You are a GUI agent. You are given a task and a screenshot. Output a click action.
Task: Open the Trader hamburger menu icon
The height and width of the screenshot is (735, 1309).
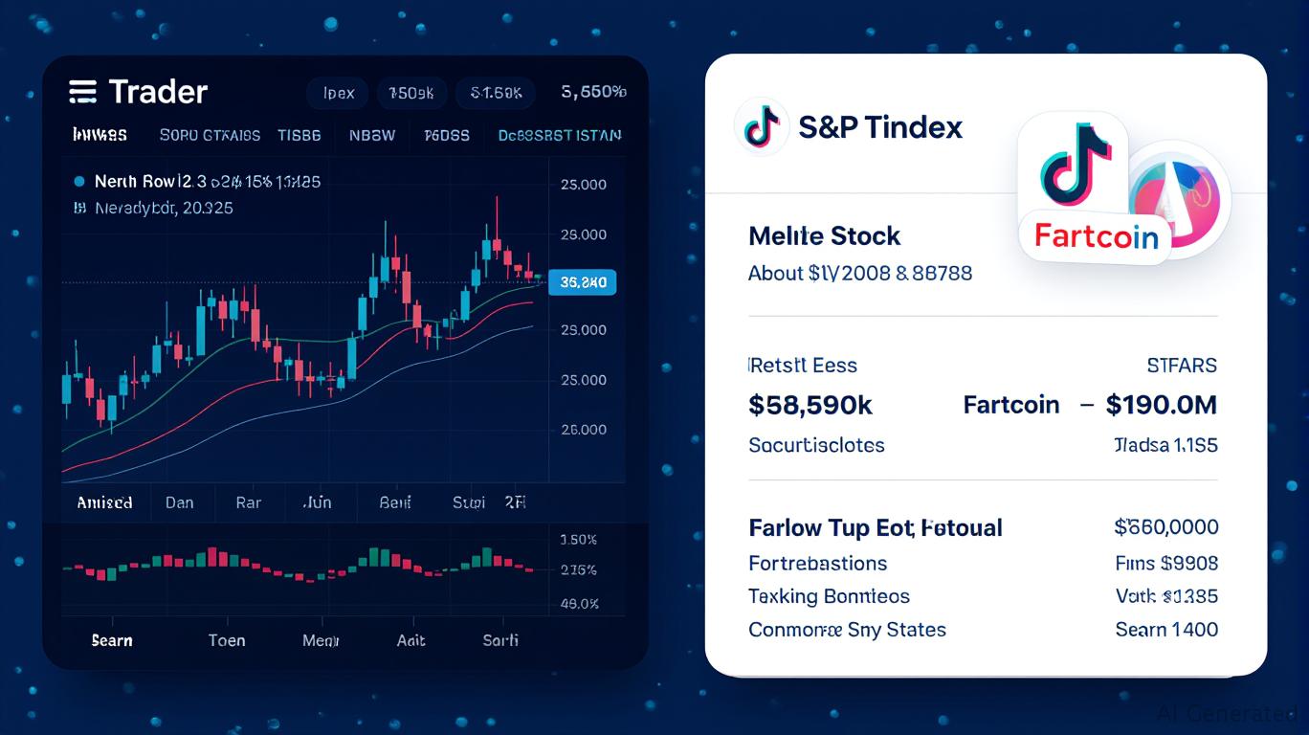point(83,92)
